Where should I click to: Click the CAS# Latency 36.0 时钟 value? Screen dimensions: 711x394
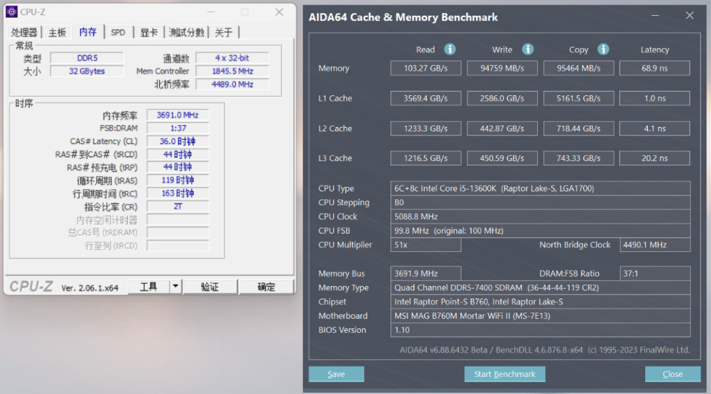[178, 141]
